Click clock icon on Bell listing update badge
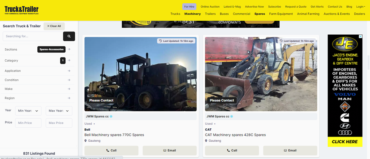The width and height of the screenshot is (370, 159). pyautogui.click(x=161, y=41)
